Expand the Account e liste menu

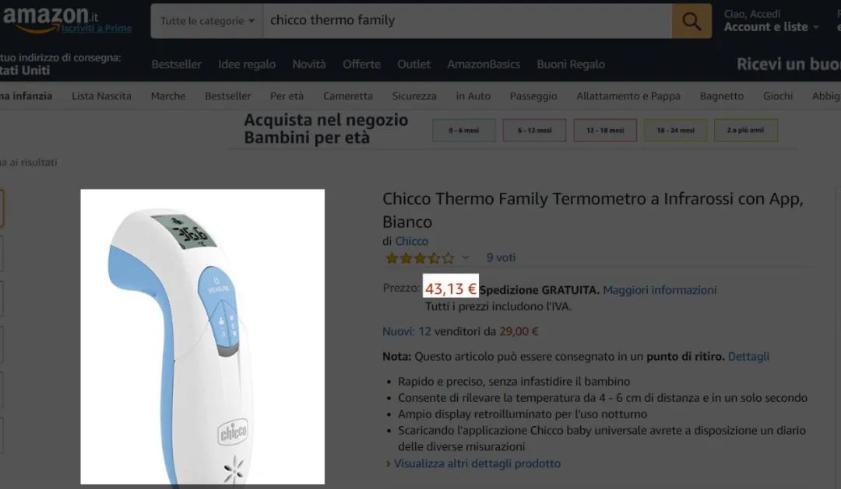pos(771,26)
